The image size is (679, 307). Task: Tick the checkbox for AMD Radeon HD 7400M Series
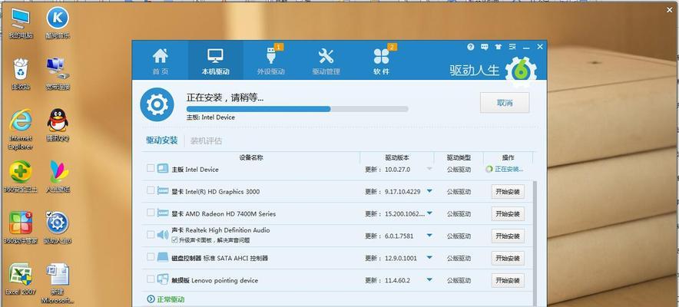(x=151, y=213)
